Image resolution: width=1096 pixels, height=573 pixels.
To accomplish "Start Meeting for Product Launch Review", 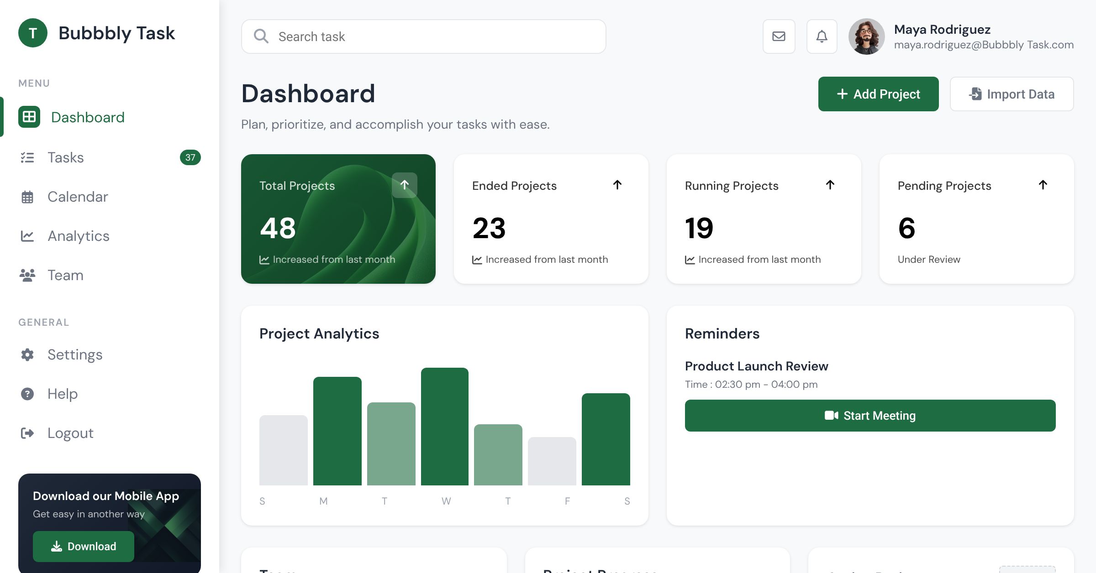I will coord(870,416).
